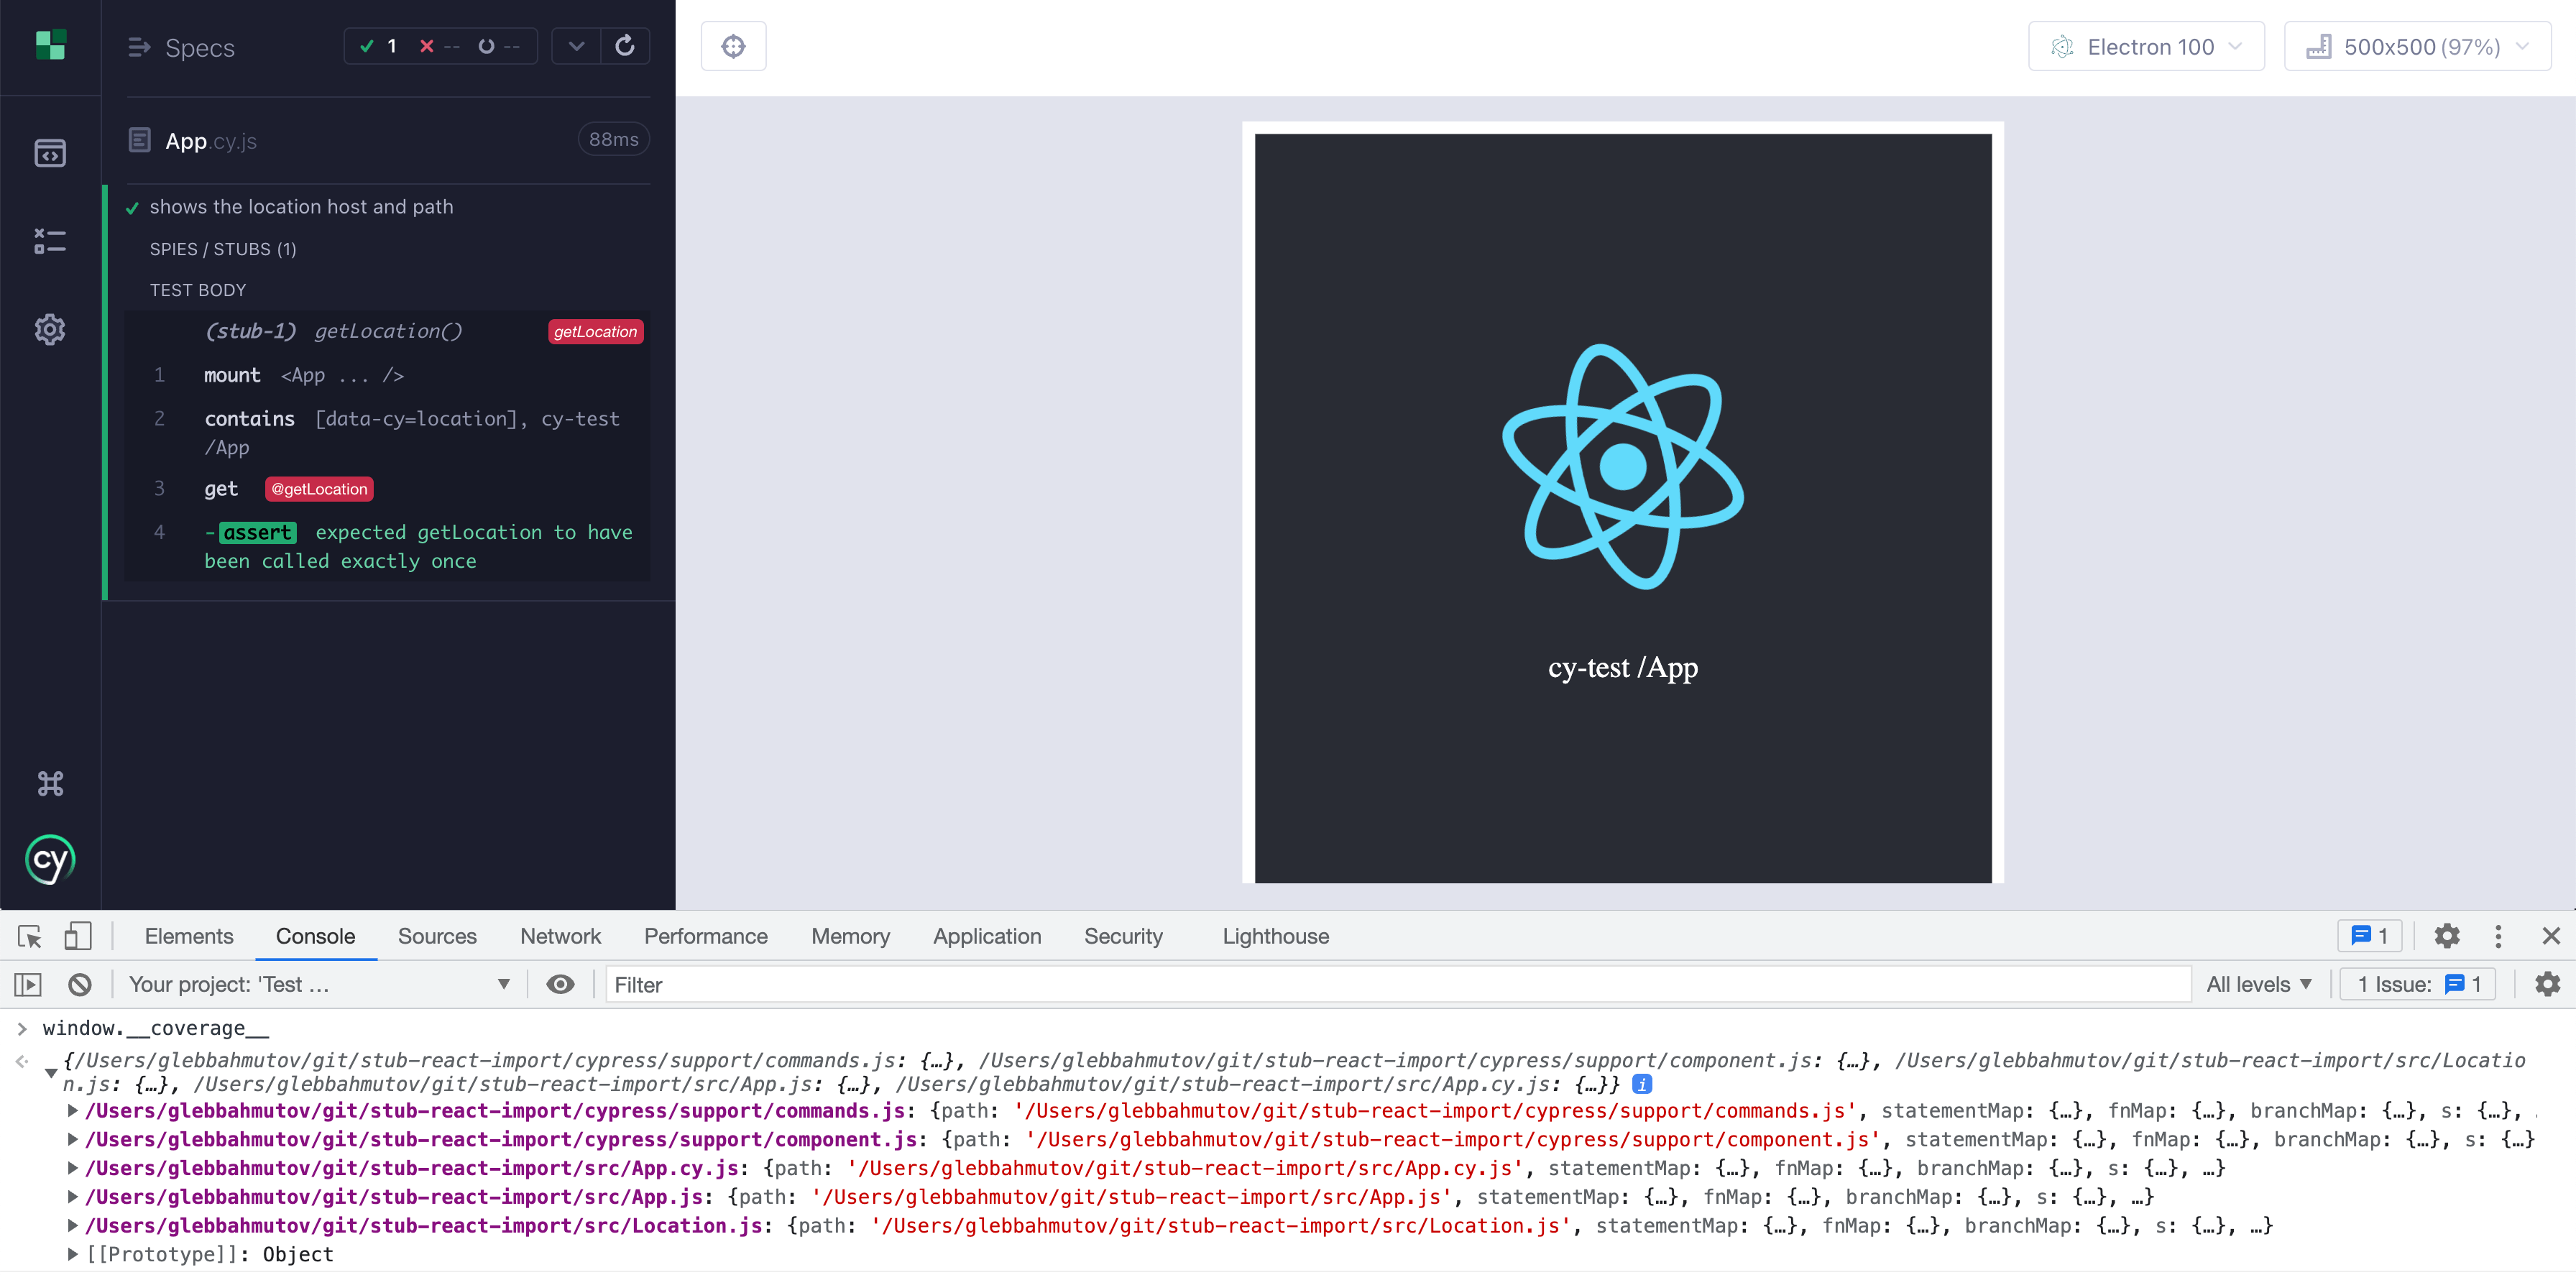The image size is (2576, 1275).
Task: Open the All levels log dropdown
Action: click(x=2258, y=984)
